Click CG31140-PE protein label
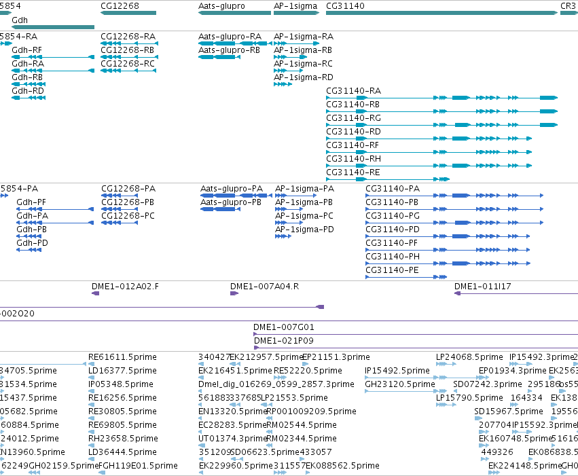This screenshot has height=476, width=578. coord(392,270)
